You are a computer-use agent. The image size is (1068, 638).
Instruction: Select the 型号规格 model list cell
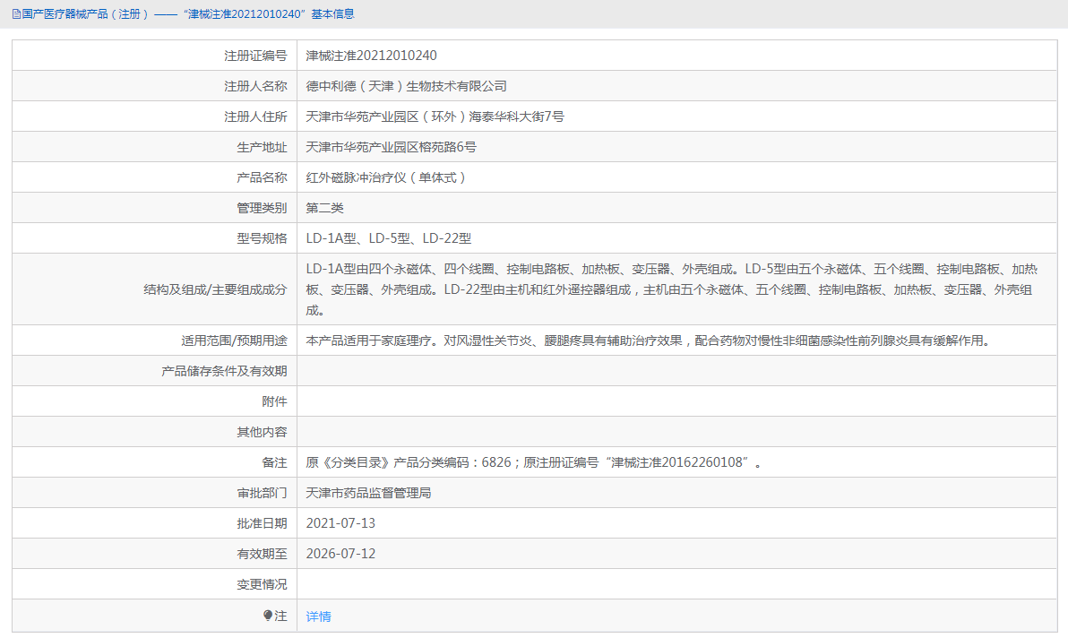click(x=390, y=237)
